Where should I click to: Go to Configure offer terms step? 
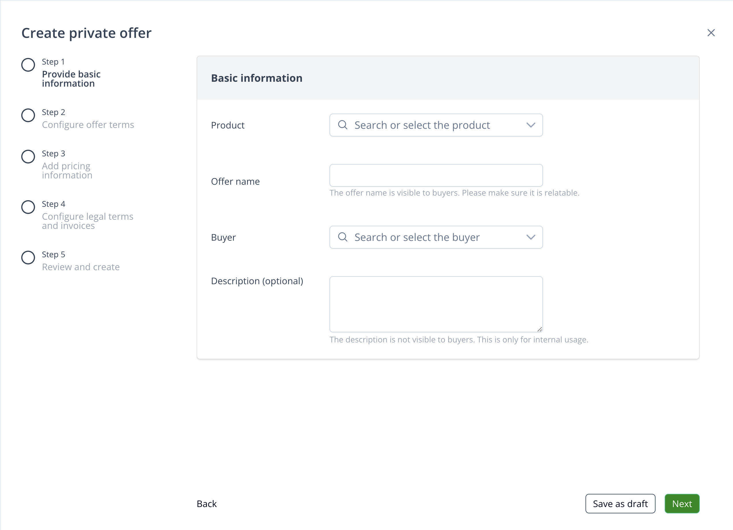(x=88, y=125)
